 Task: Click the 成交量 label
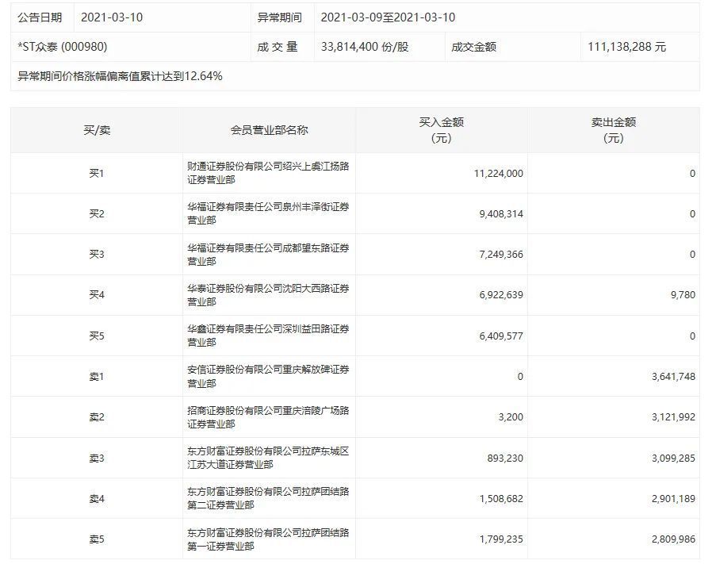pos(278,47)
